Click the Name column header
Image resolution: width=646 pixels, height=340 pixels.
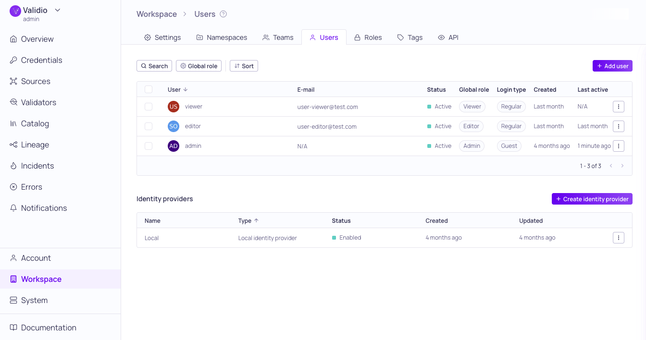click(x=152, y=221)
